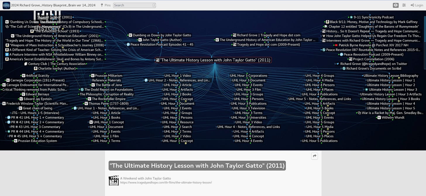Open 'Great chain of being' thought

click(x=37, y=108)
